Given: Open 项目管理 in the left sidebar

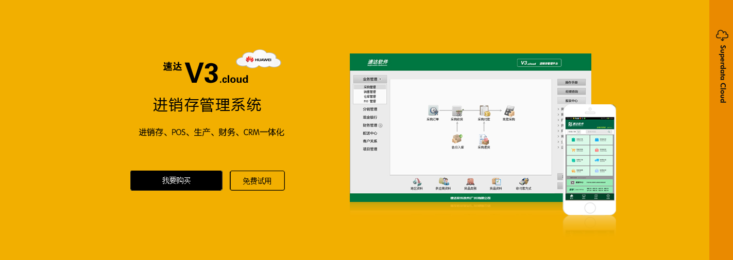Looking at the screenshot, I should [370, 149].
